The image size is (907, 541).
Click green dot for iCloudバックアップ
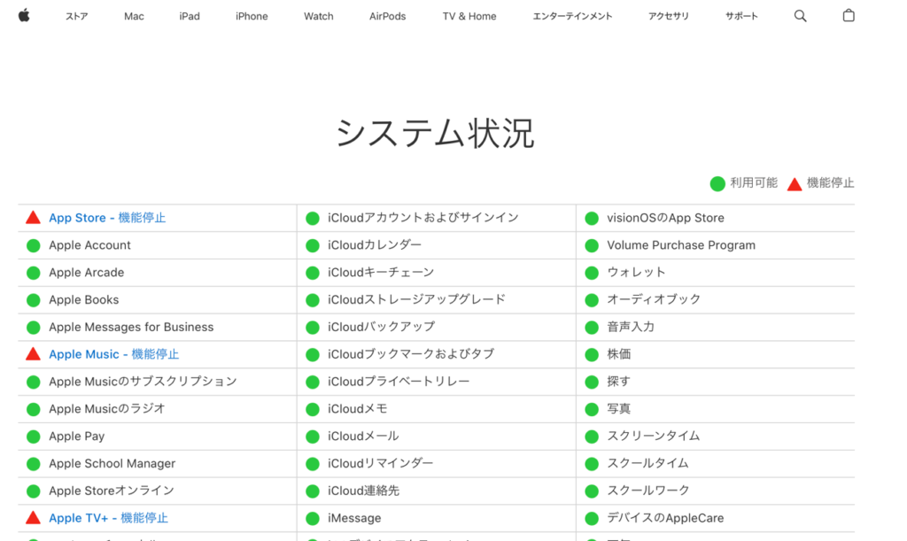coord(313,327)
